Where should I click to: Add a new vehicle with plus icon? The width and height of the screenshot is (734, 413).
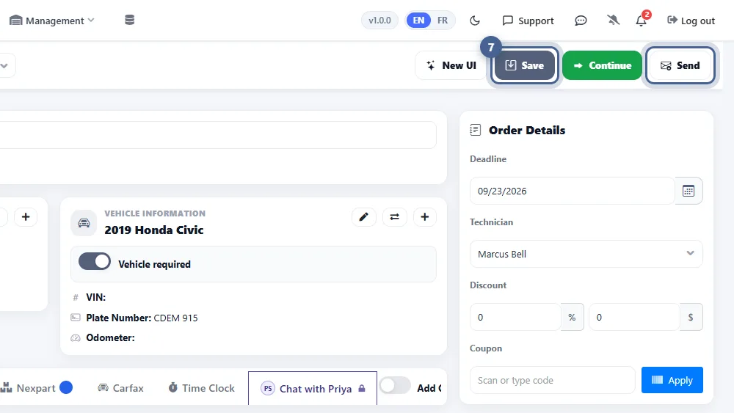tap(424, 217)
